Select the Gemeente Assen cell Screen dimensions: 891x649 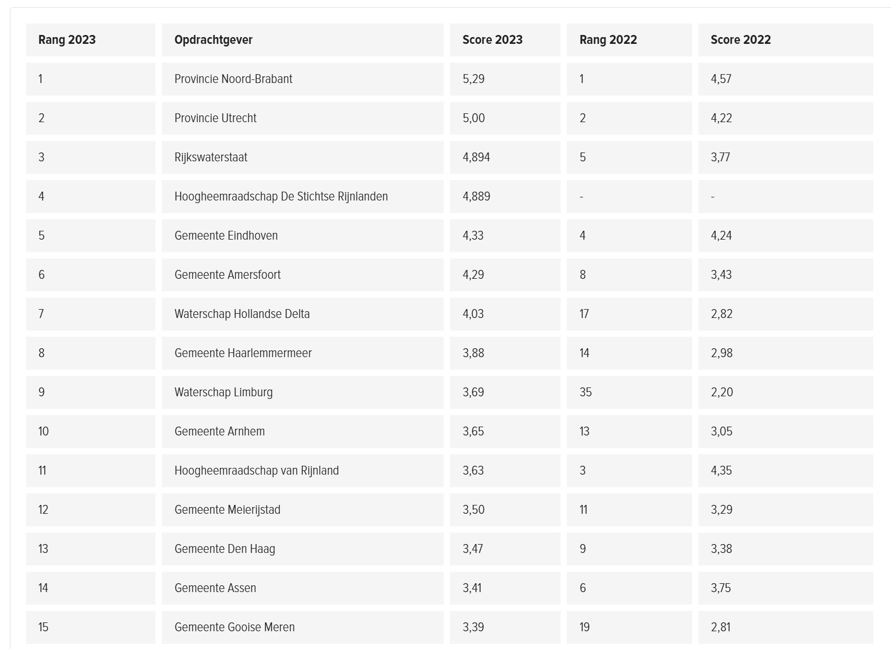coord(215,588)
